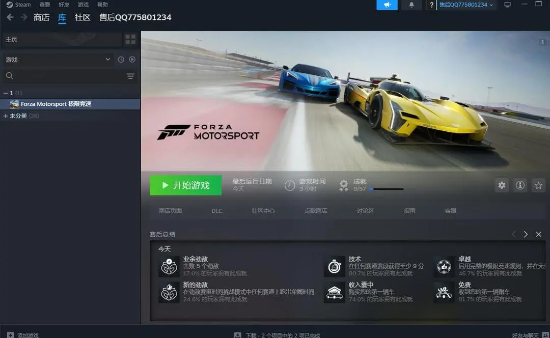Close the 赛后总结 panel
This screenshot has width=550, height=338.
coord(538,234)
